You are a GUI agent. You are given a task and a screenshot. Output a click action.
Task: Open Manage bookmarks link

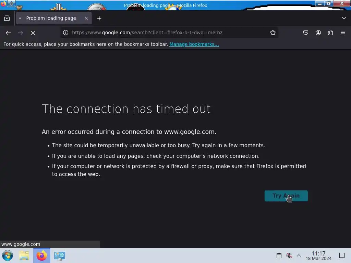194,44
